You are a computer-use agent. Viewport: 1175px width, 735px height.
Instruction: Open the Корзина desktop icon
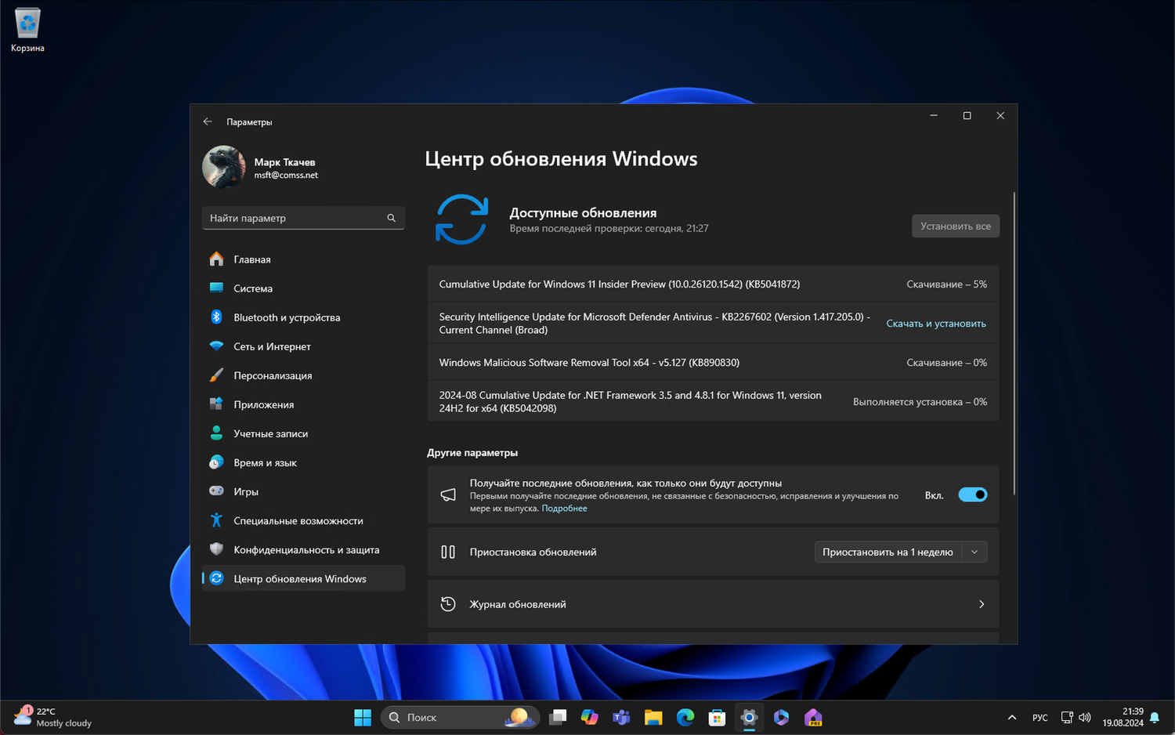tap(27, 31)
